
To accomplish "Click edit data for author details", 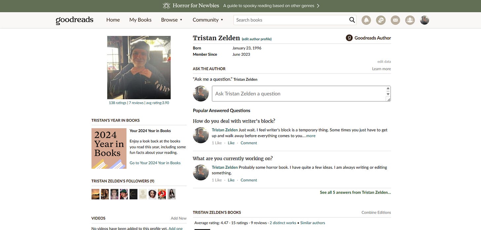I will (384, 61).
